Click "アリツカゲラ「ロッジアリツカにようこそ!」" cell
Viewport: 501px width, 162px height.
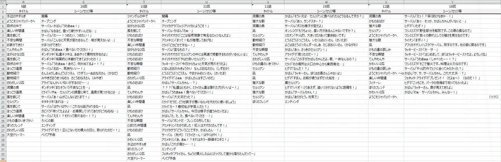[x=206, y=26]
